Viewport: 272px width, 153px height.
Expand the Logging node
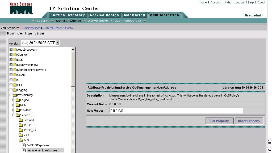tap(11, 90)
